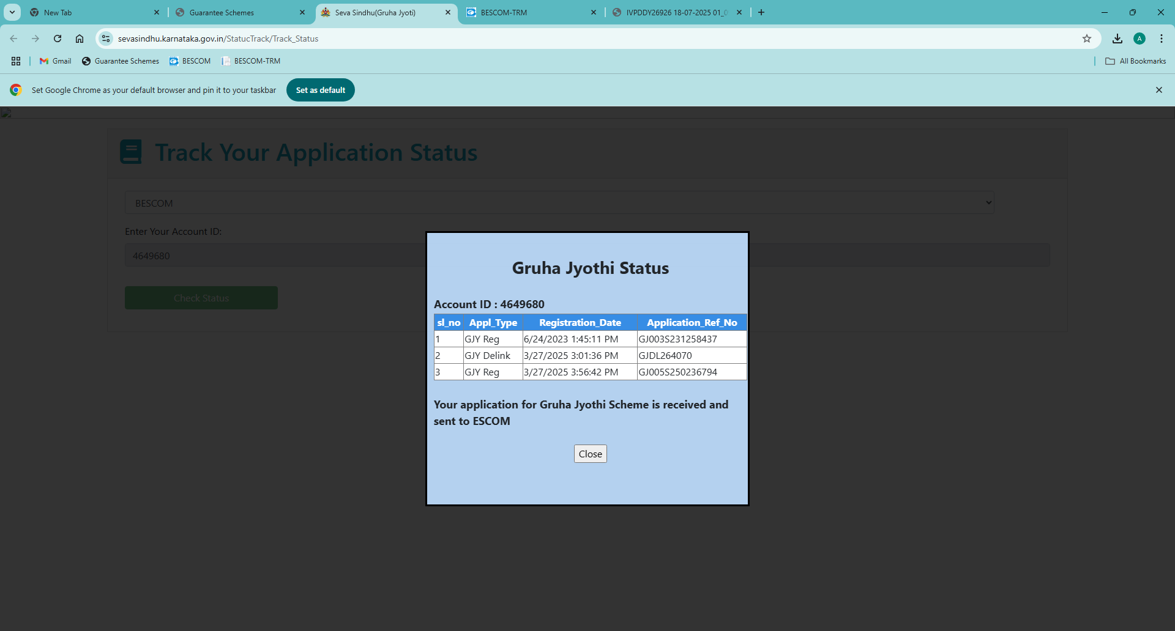Viewport: 1175px width, 631px height.
Task: Click the sl_no column header
Action: point(449,322)
